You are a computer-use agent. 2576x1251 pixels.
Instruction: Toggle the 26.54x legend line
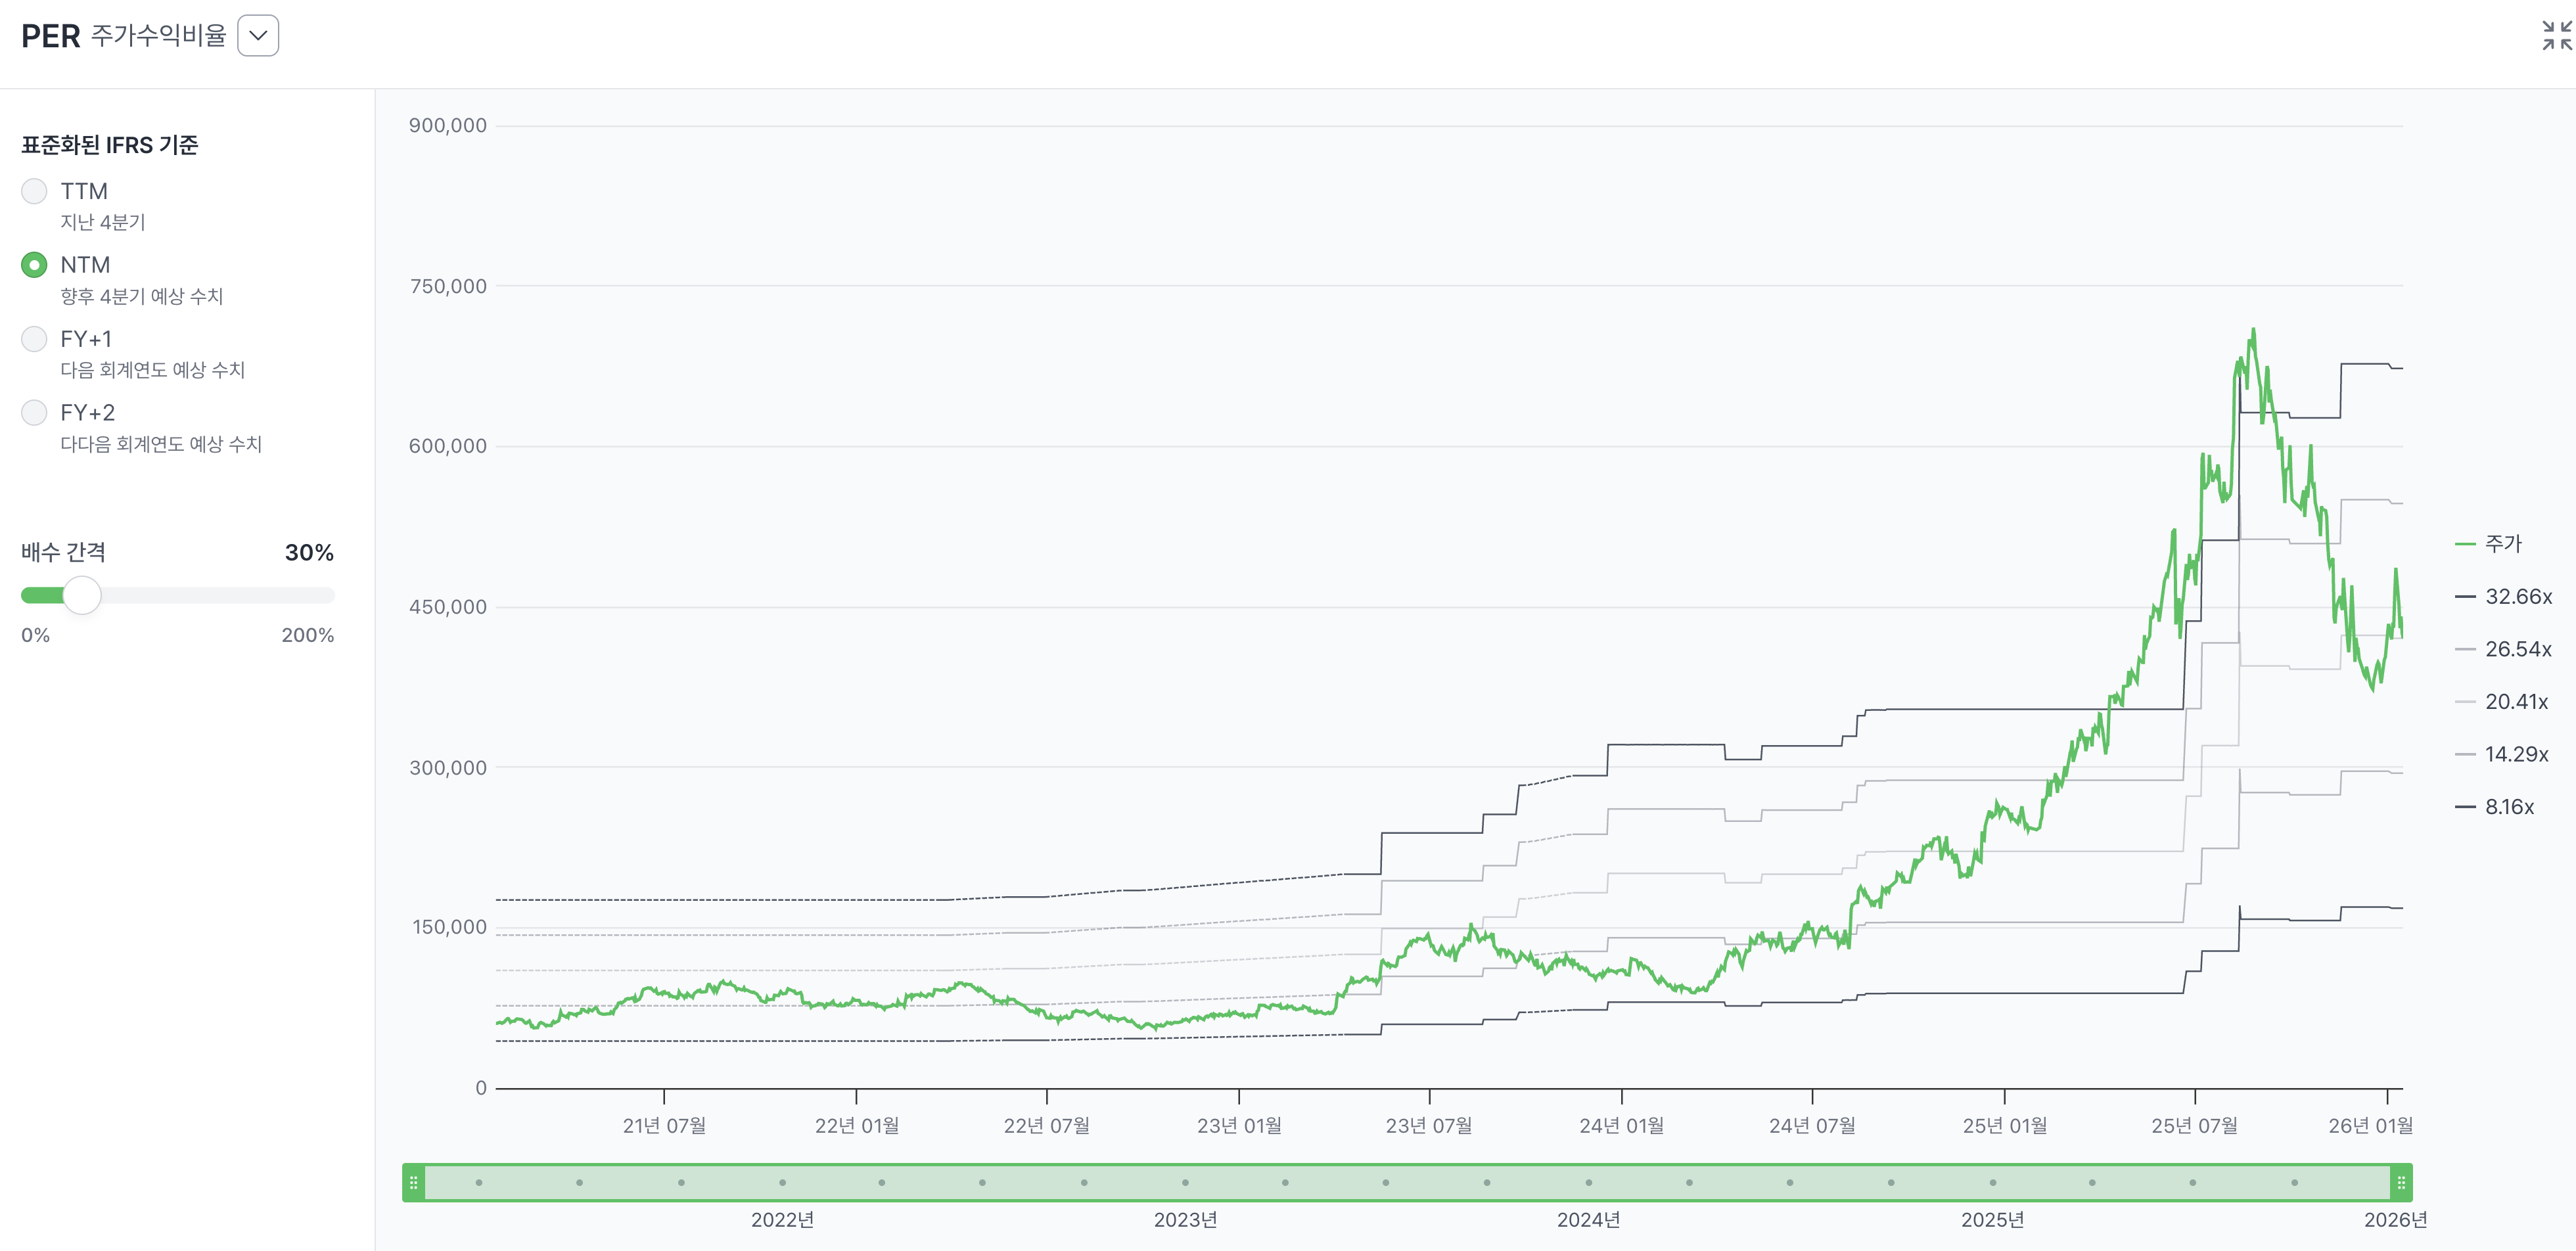[2503, 650]
